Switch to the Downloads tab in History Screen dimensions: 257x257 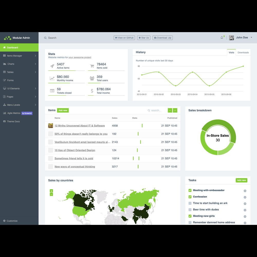point(243,52)
